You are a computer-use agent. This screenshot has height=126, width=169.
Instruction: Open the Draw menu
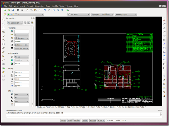click(48, 6)
